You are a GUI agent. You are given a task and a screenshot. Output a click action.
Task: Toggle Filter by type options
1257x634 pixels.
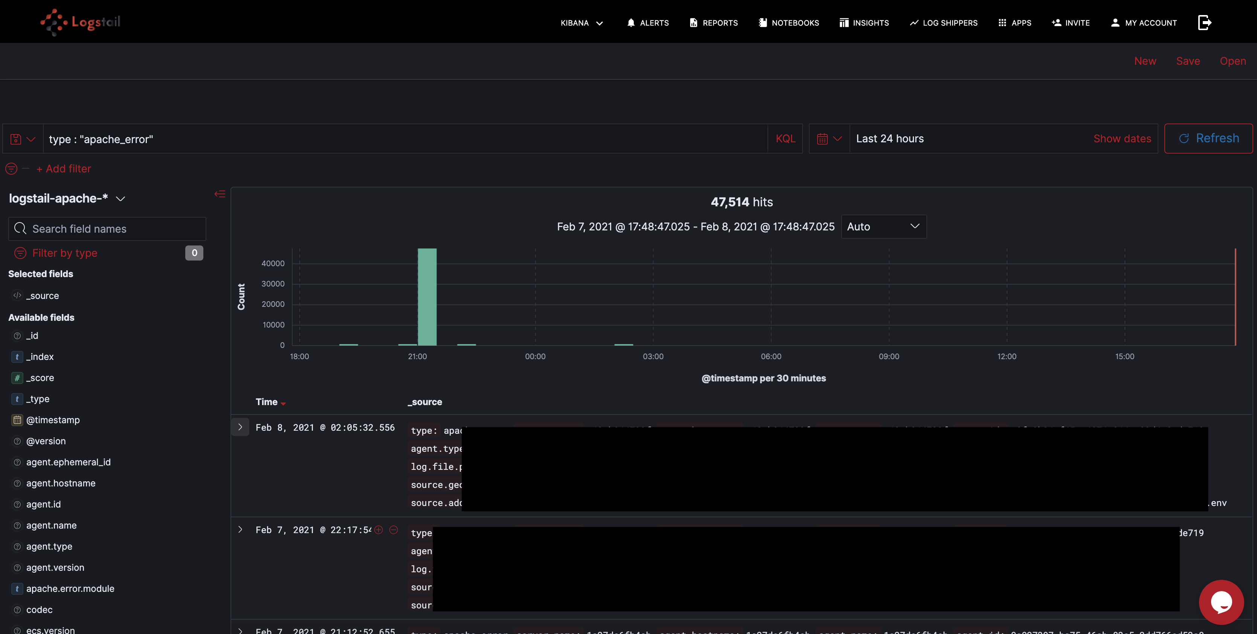[64, 253]
